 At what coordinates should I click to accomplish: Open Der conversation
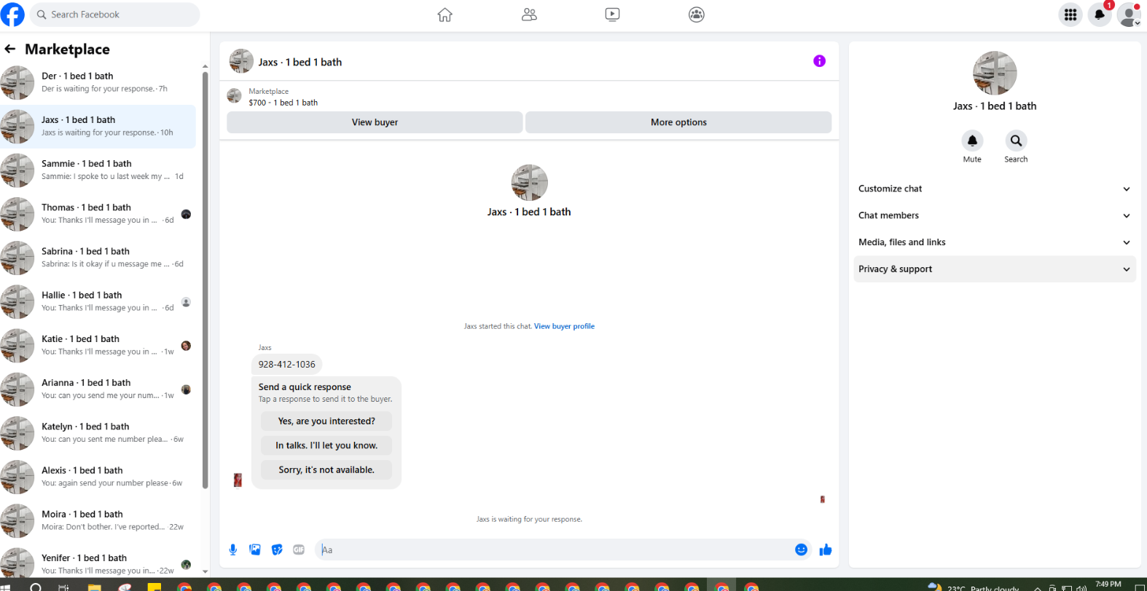pyautogui.click(x=98, y=82)
